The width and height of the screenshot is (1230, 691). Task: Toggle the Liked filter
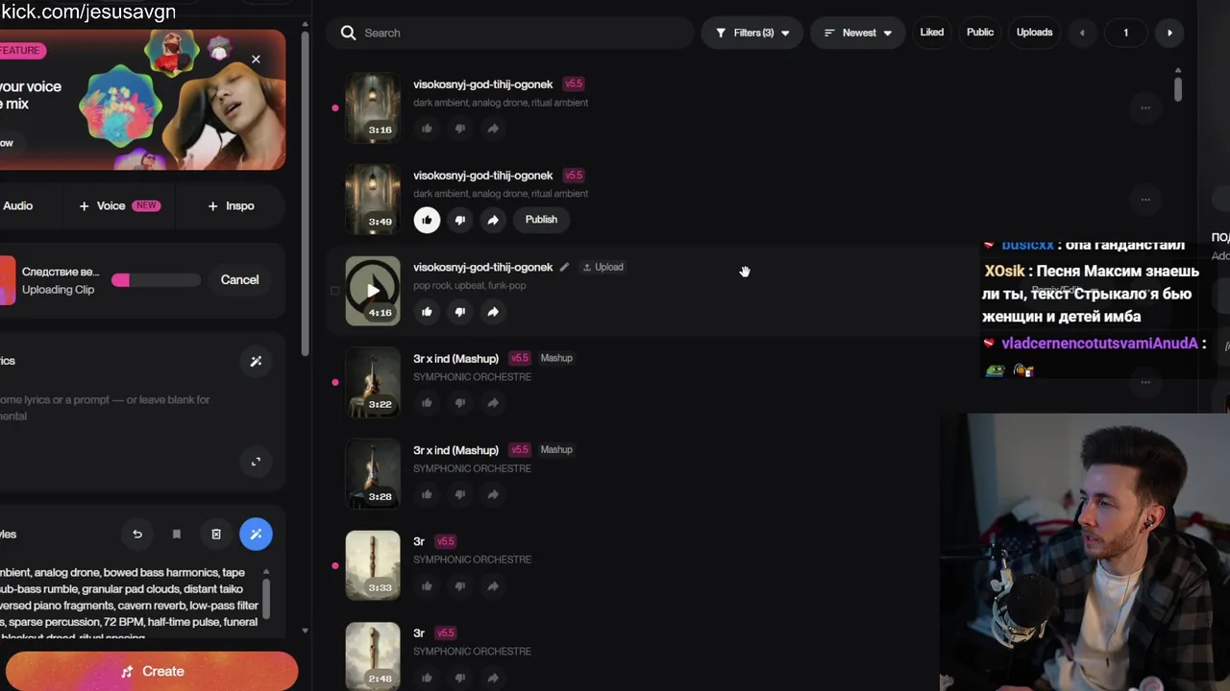(x=932, y=33)
